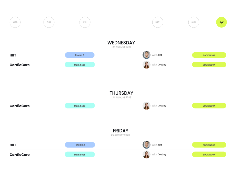Click the Studio 2 tag for Wednesday HIIT
The width and height of the screenshot is (236, 170).
[x=80, y=55]
